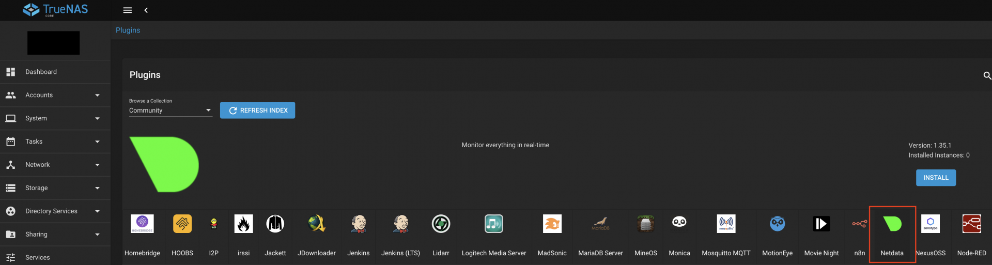
Task: Pick the MineOS plugin icon
Action: 646,224
